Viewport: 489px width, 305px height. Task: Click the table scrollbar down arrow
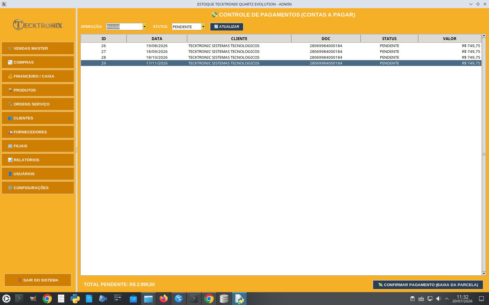[x=484, y=273]
